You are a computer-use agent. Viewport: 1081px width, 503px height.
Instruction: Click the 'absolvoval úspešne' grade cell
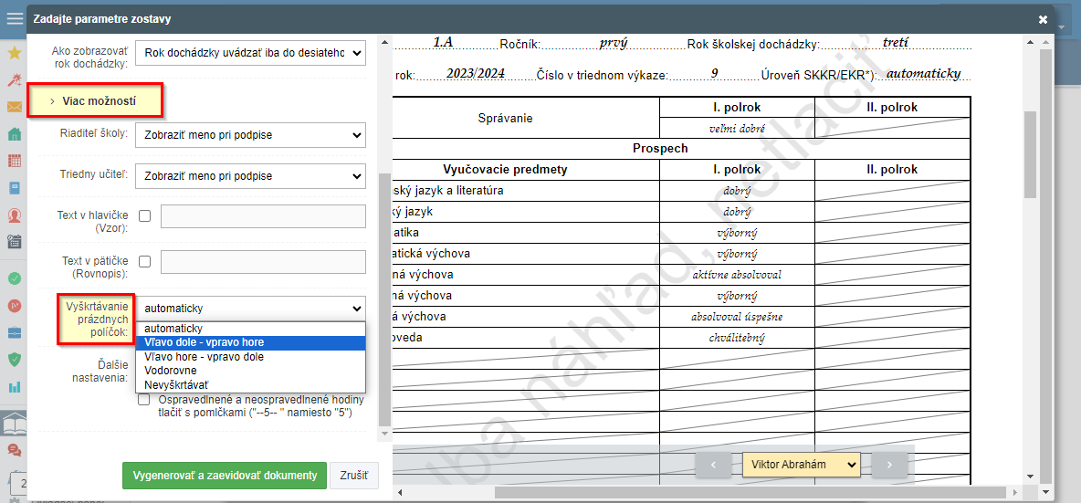pos(737,317)
